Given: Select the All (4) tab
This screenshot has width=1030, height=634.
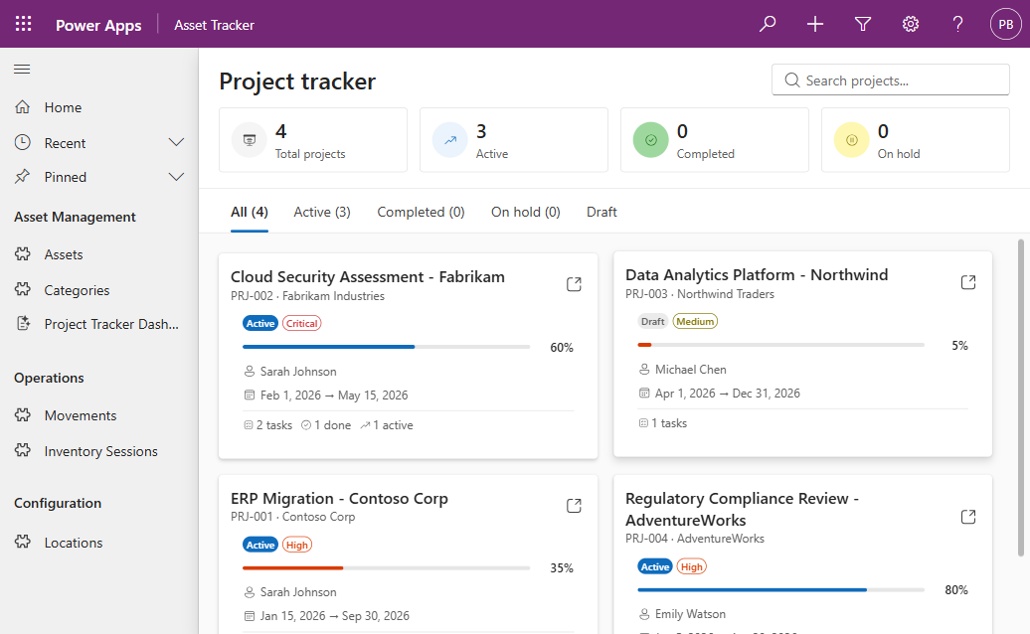Looking at the screenshot, I should click(x=249, y=212).
